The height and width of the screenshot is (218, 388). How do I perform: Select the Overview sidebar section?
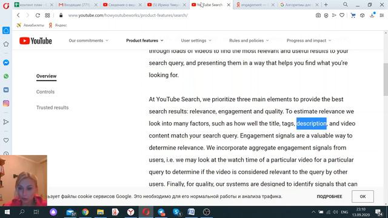[x=46, y=76]
